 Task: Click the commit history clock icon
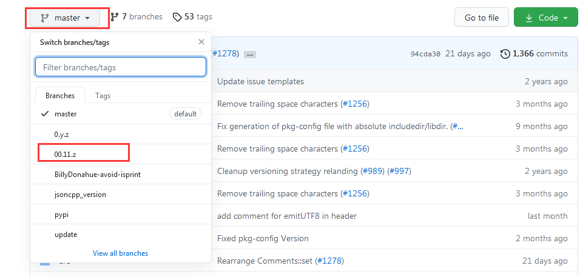pos(505,54)
